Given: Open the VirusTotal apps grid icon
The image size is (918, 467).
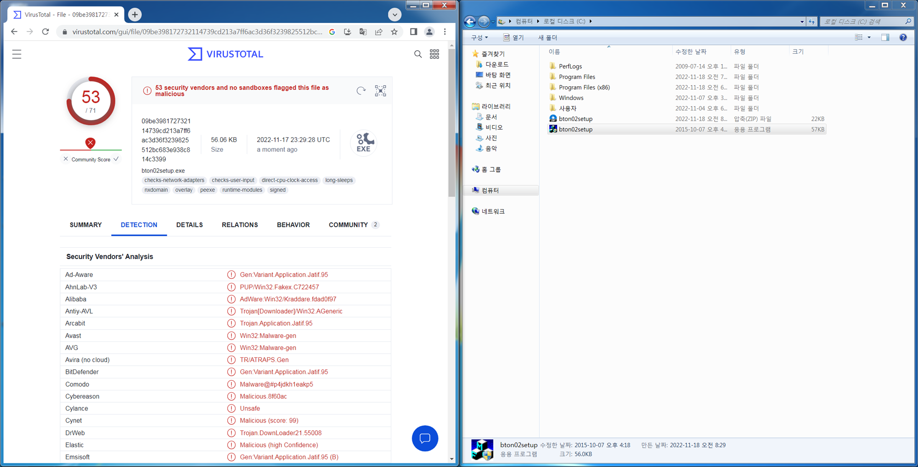Looking at the screenshot, I should click(434, 54).
